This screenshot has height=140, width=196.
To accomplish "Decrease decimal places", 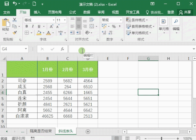I will 110,33.
